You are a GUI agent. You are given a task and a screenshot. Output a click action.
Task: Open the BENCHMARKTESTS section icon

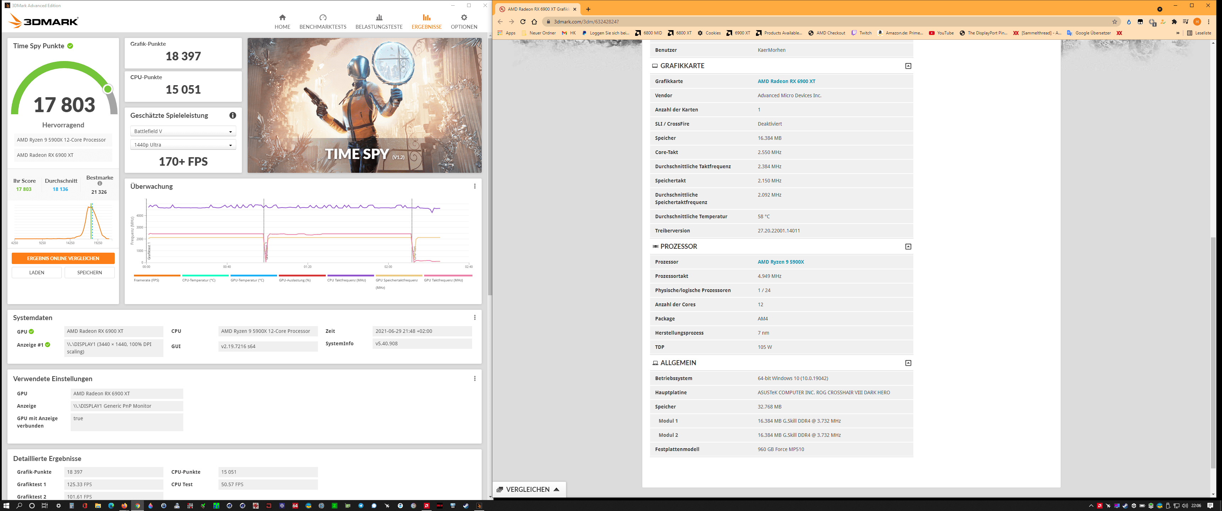click(323, 17)
